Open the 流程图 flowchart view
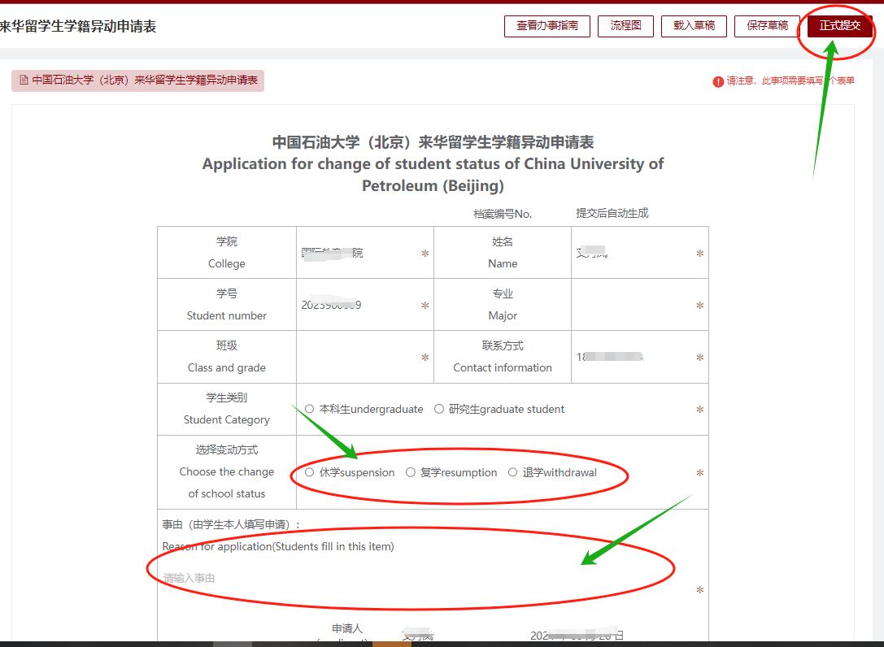The width and height of the screenshot is (884, 647). (625, 25)
